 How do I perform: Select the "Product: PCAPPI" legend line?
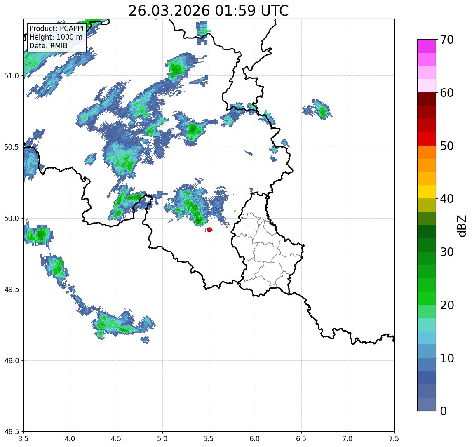point(56,28)
